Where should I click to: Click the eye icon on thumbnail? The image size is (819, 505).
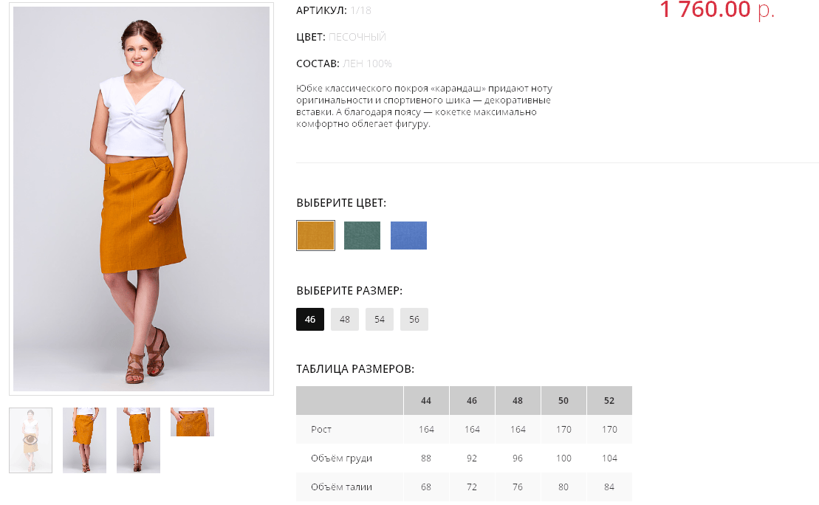[x=30, y=440]
